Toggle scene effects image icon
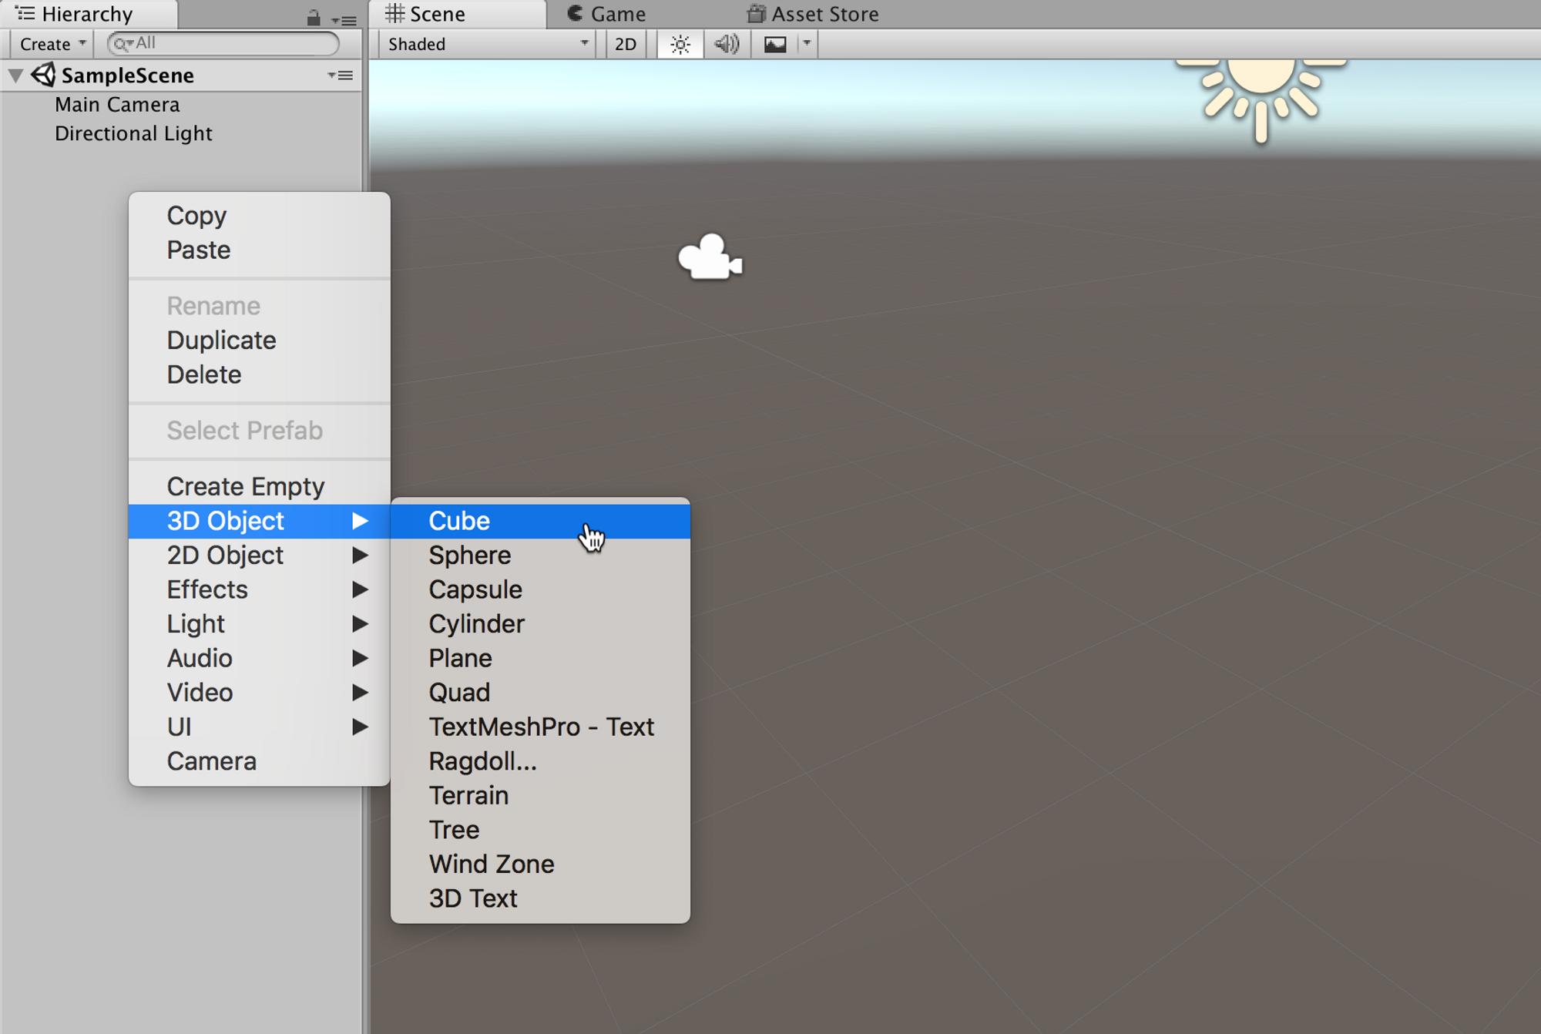This screenshot has width=1541, height=1034. (x=775, y=44)
